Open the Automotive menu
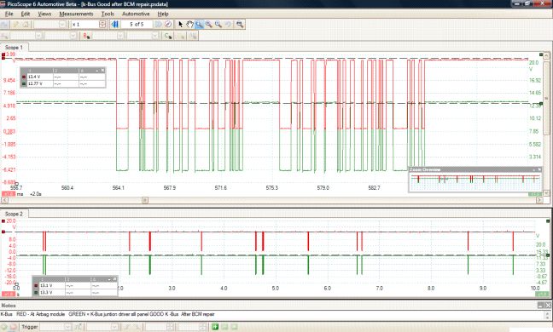 coord(136,14)
